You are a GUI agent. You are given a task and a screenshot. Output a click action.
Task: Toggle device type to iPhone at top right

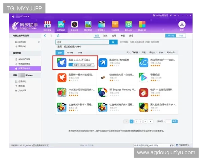coord(171,36)
